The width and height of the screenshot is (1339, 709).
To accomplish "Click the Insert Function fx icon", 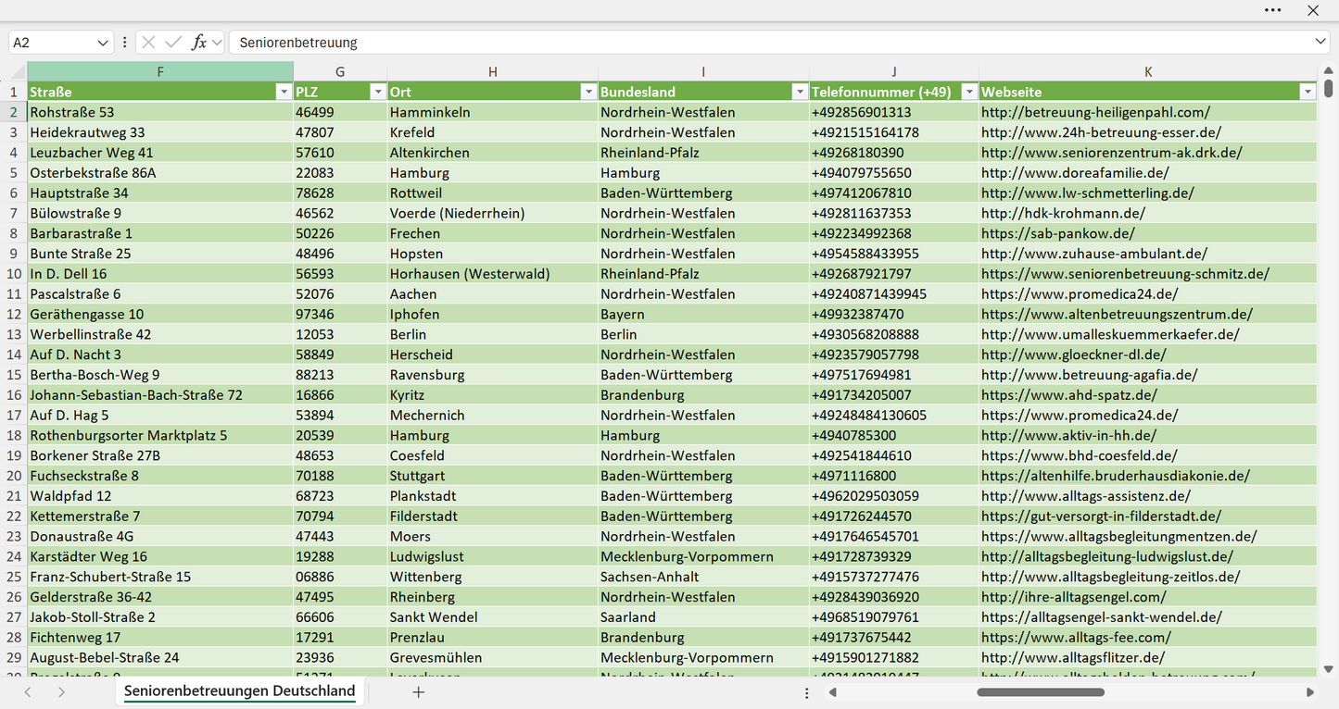I will pos(198,43).
